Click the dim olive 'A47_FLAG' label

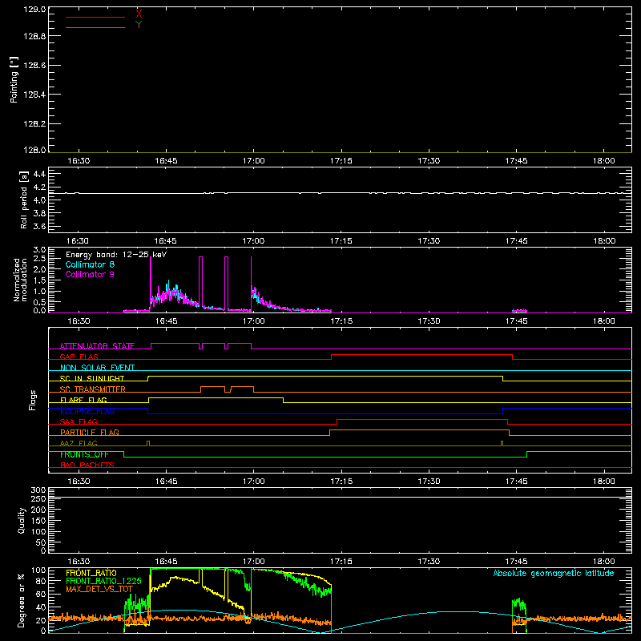click(x=79, y=443)
